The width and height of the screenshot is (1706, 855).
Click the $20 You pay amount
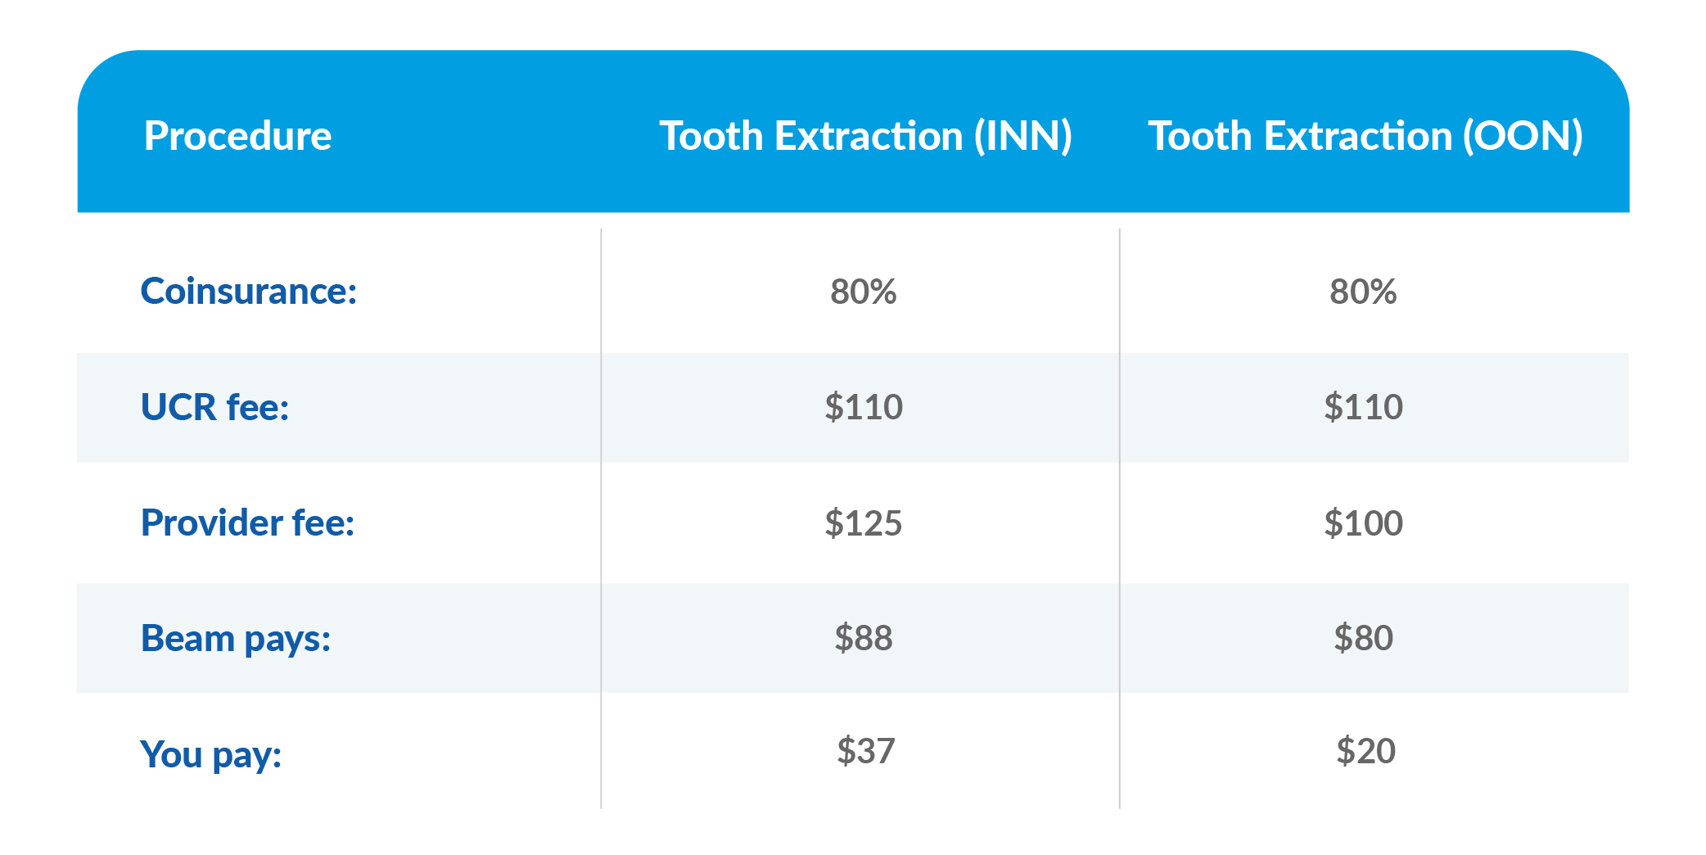1365,751
